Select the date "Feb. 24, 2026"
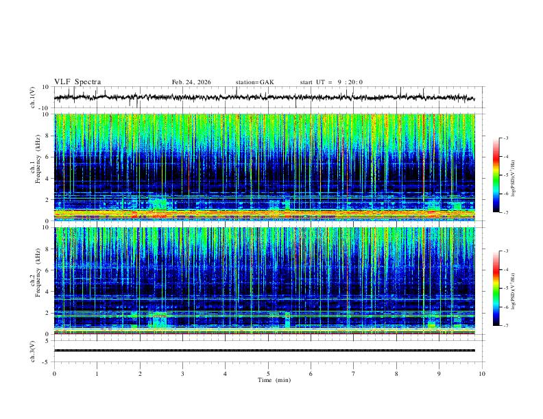Screen dimensions: 543x419 coord(191,82)
